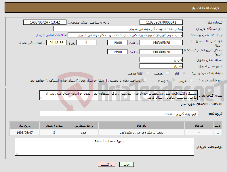Viewport: 227px width, 172px height.
Task: Click the unit cell عدد
Action: [84, 133]
